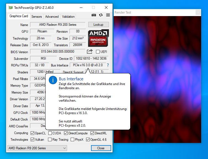Switch to the Validation tab
208x159 pixels.
click(x=68, y=17)
